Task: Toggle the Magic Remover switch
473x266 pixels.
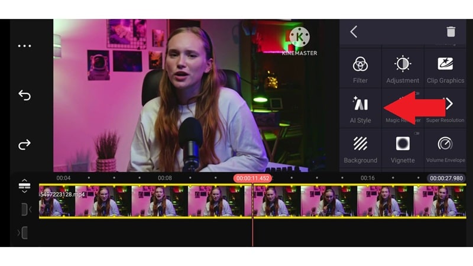Action: point(417,93)
